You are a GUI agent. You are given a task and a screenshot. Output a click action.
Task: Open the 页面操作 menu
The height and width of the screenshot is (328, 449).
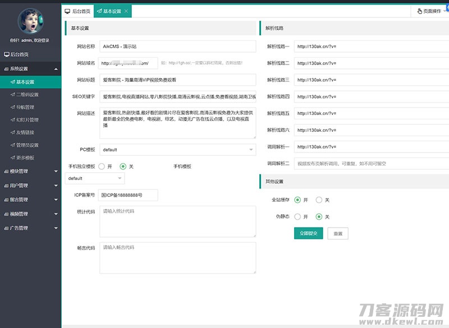(430, 10)
